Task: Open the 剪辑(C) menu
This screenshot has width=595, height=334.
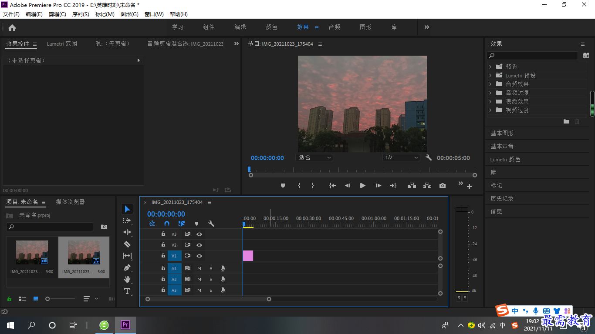Action: point(57,14)
